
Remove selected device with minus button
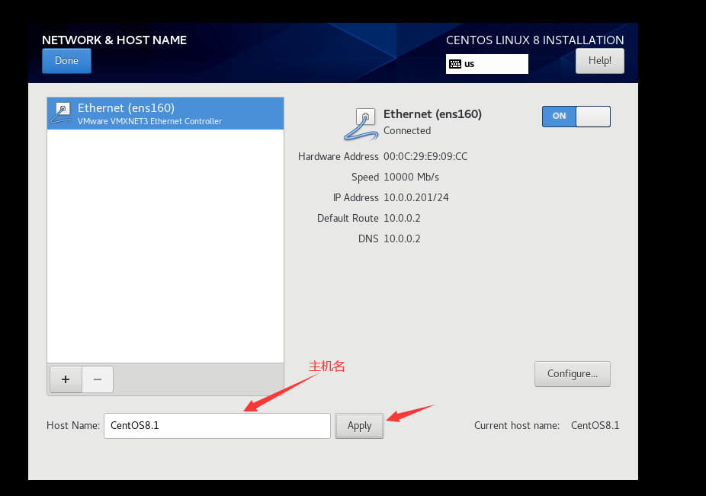(98, 379)
